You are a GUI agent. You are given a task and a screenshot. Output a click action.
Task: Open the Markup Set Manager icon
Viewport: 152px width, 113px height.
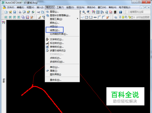[111, 12]
